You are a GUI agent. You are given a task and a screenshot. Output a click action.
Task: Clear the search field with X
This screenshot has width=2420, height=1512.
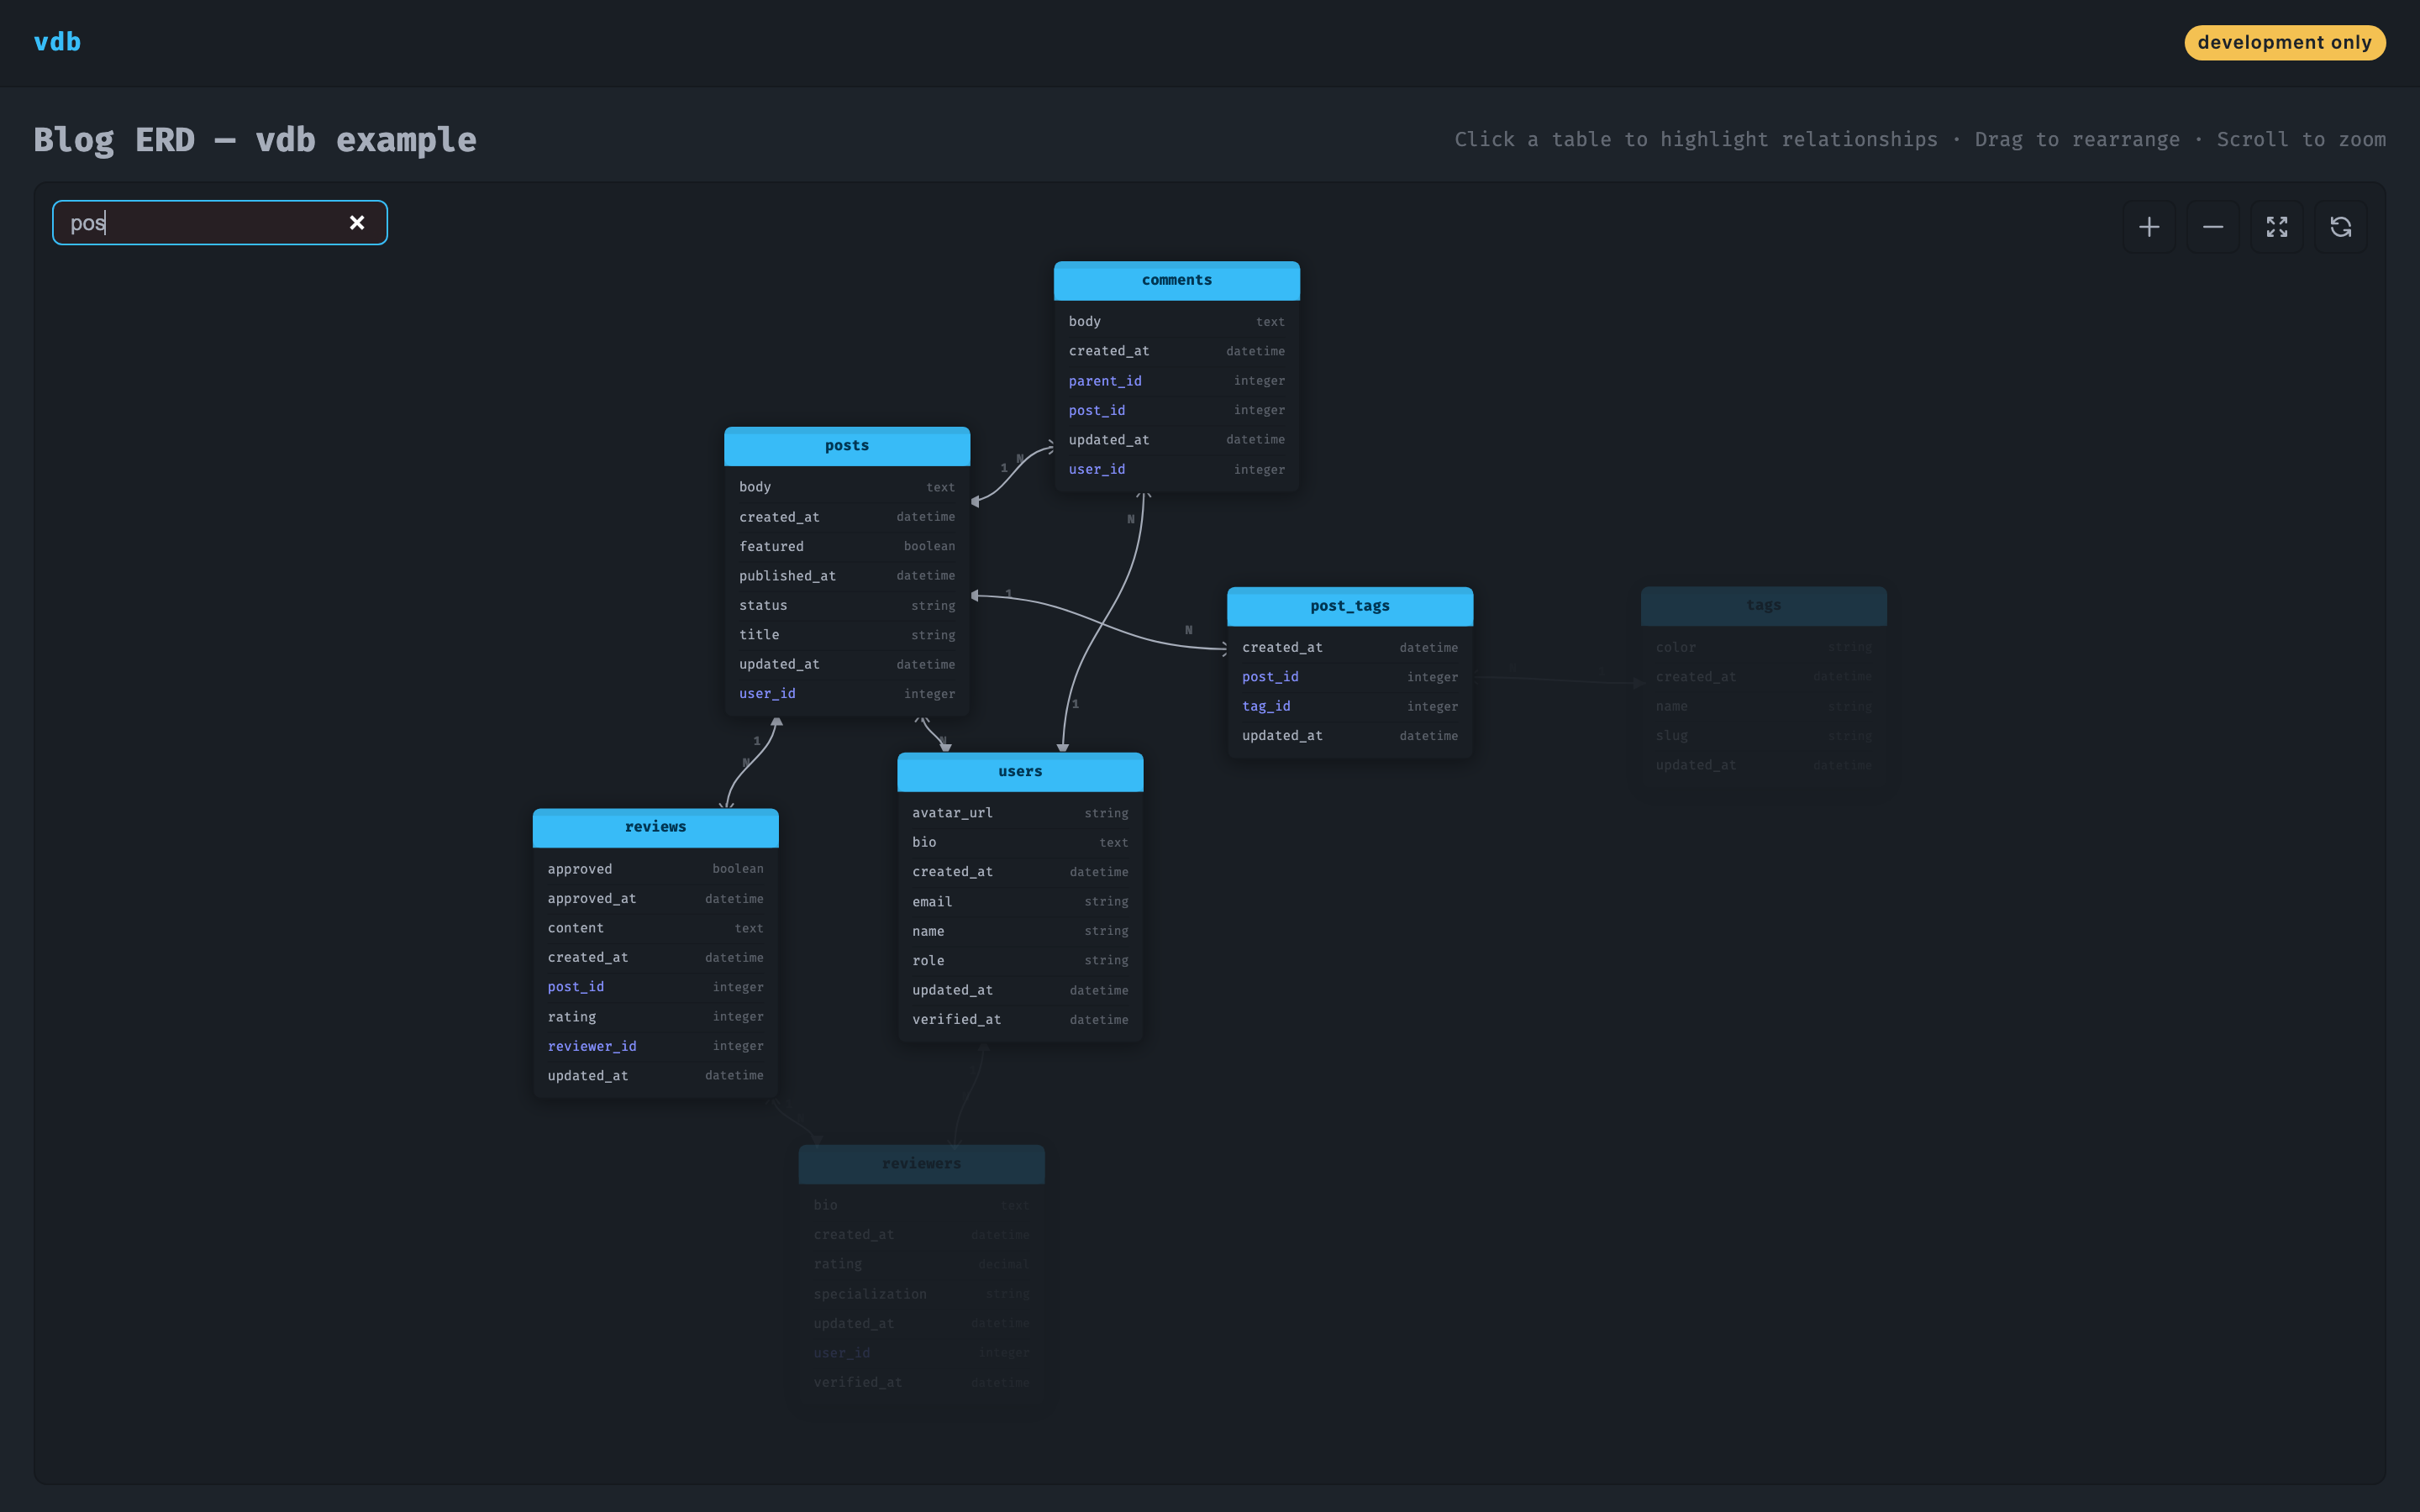357,222
